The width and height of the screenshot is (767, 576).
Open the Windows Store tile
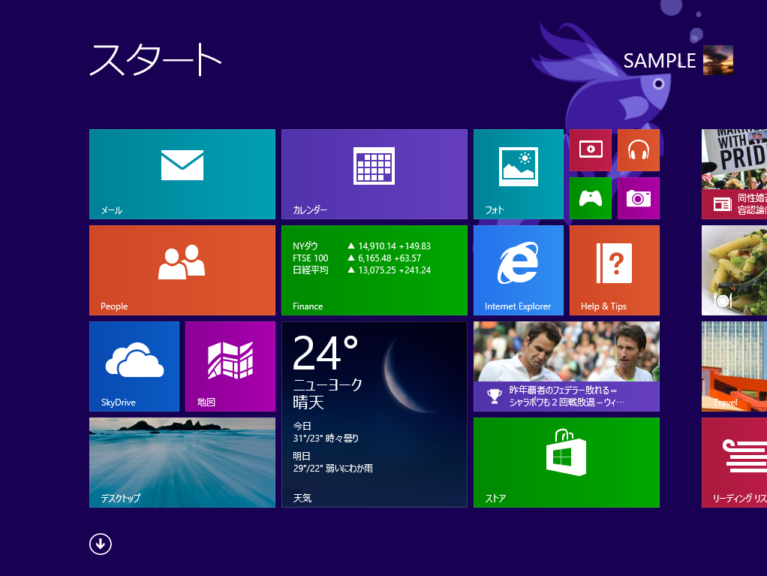[x=566, y=462]
